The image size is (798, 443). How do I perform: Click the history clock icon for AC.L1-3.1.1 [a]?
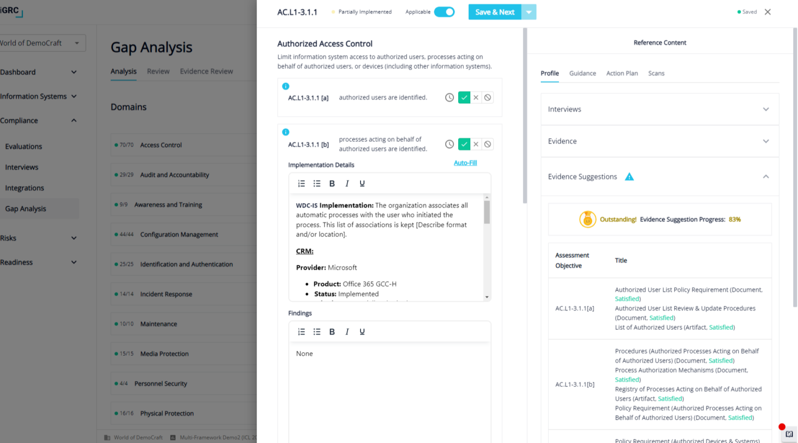449,98
